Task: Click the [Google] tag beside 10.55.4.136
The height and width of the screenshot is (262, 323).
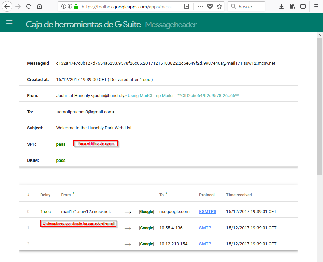Action: point(146,228)
